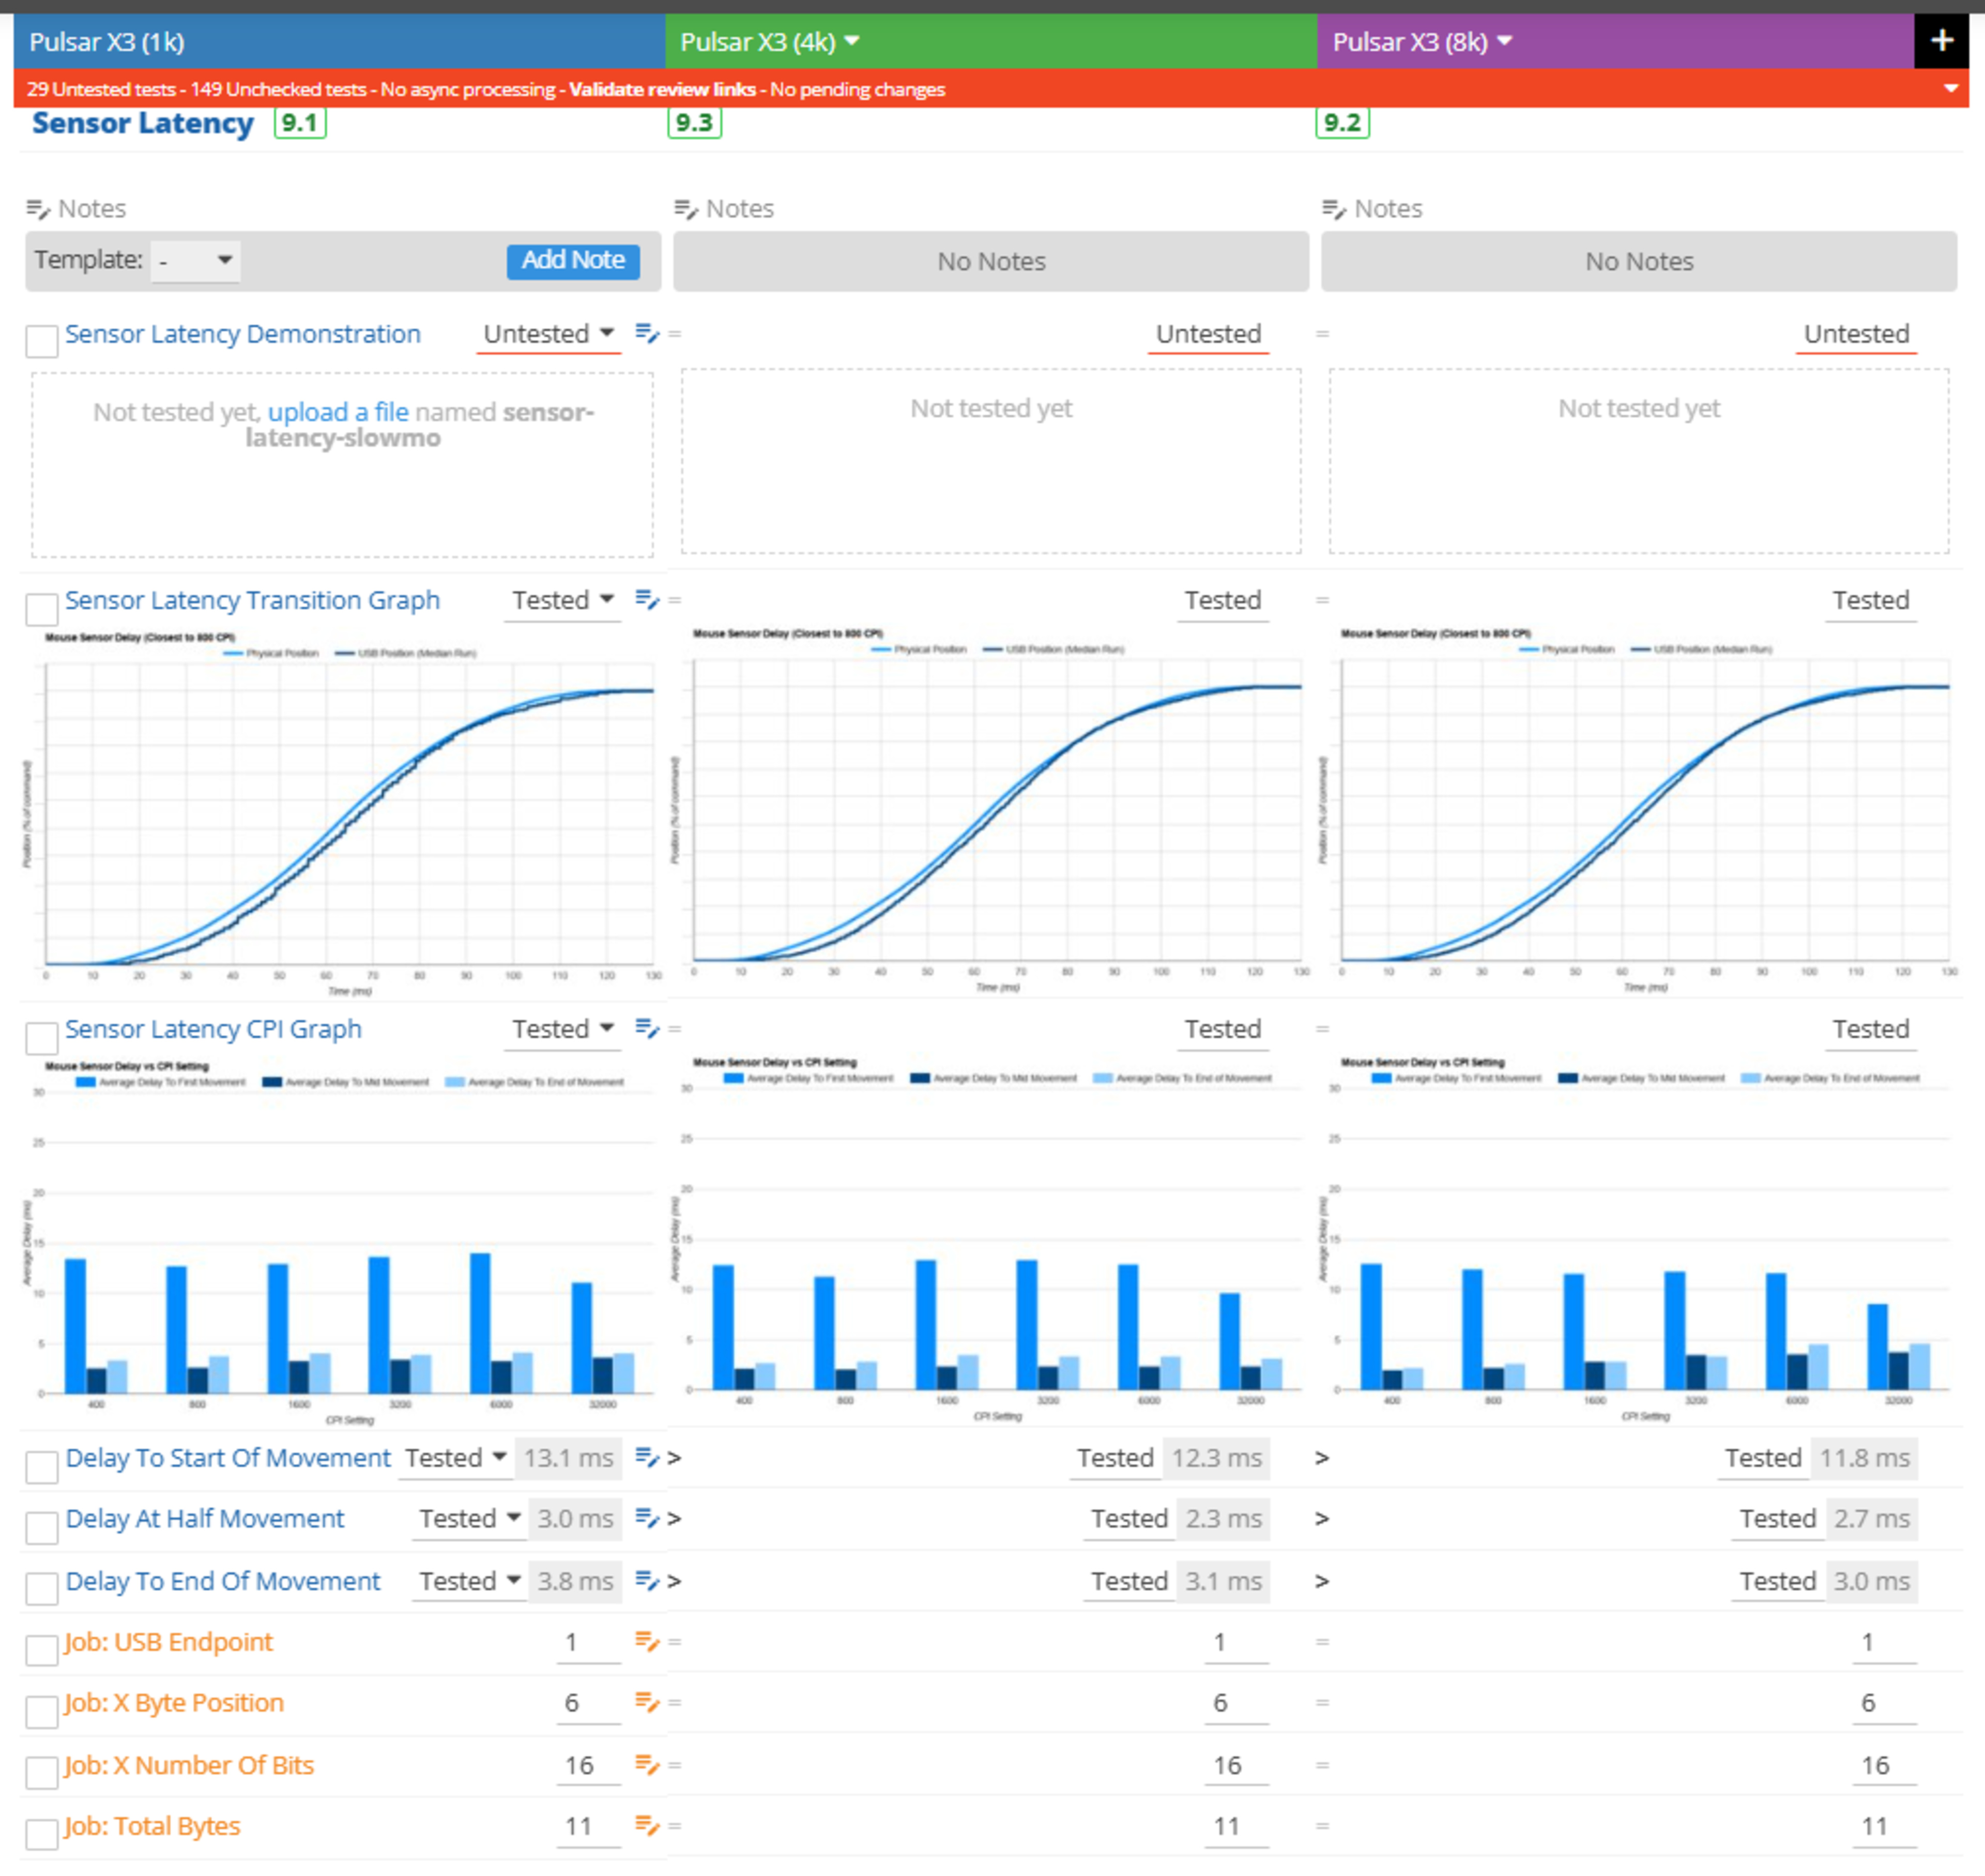
Task: Click note icon on Delay To Start Of Movement row
Action: [647, 1458]
